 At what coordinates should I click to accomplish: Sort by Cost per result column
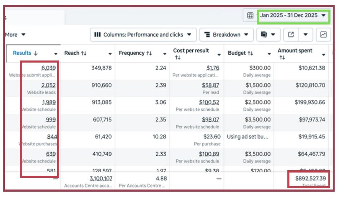click(191, 53)
